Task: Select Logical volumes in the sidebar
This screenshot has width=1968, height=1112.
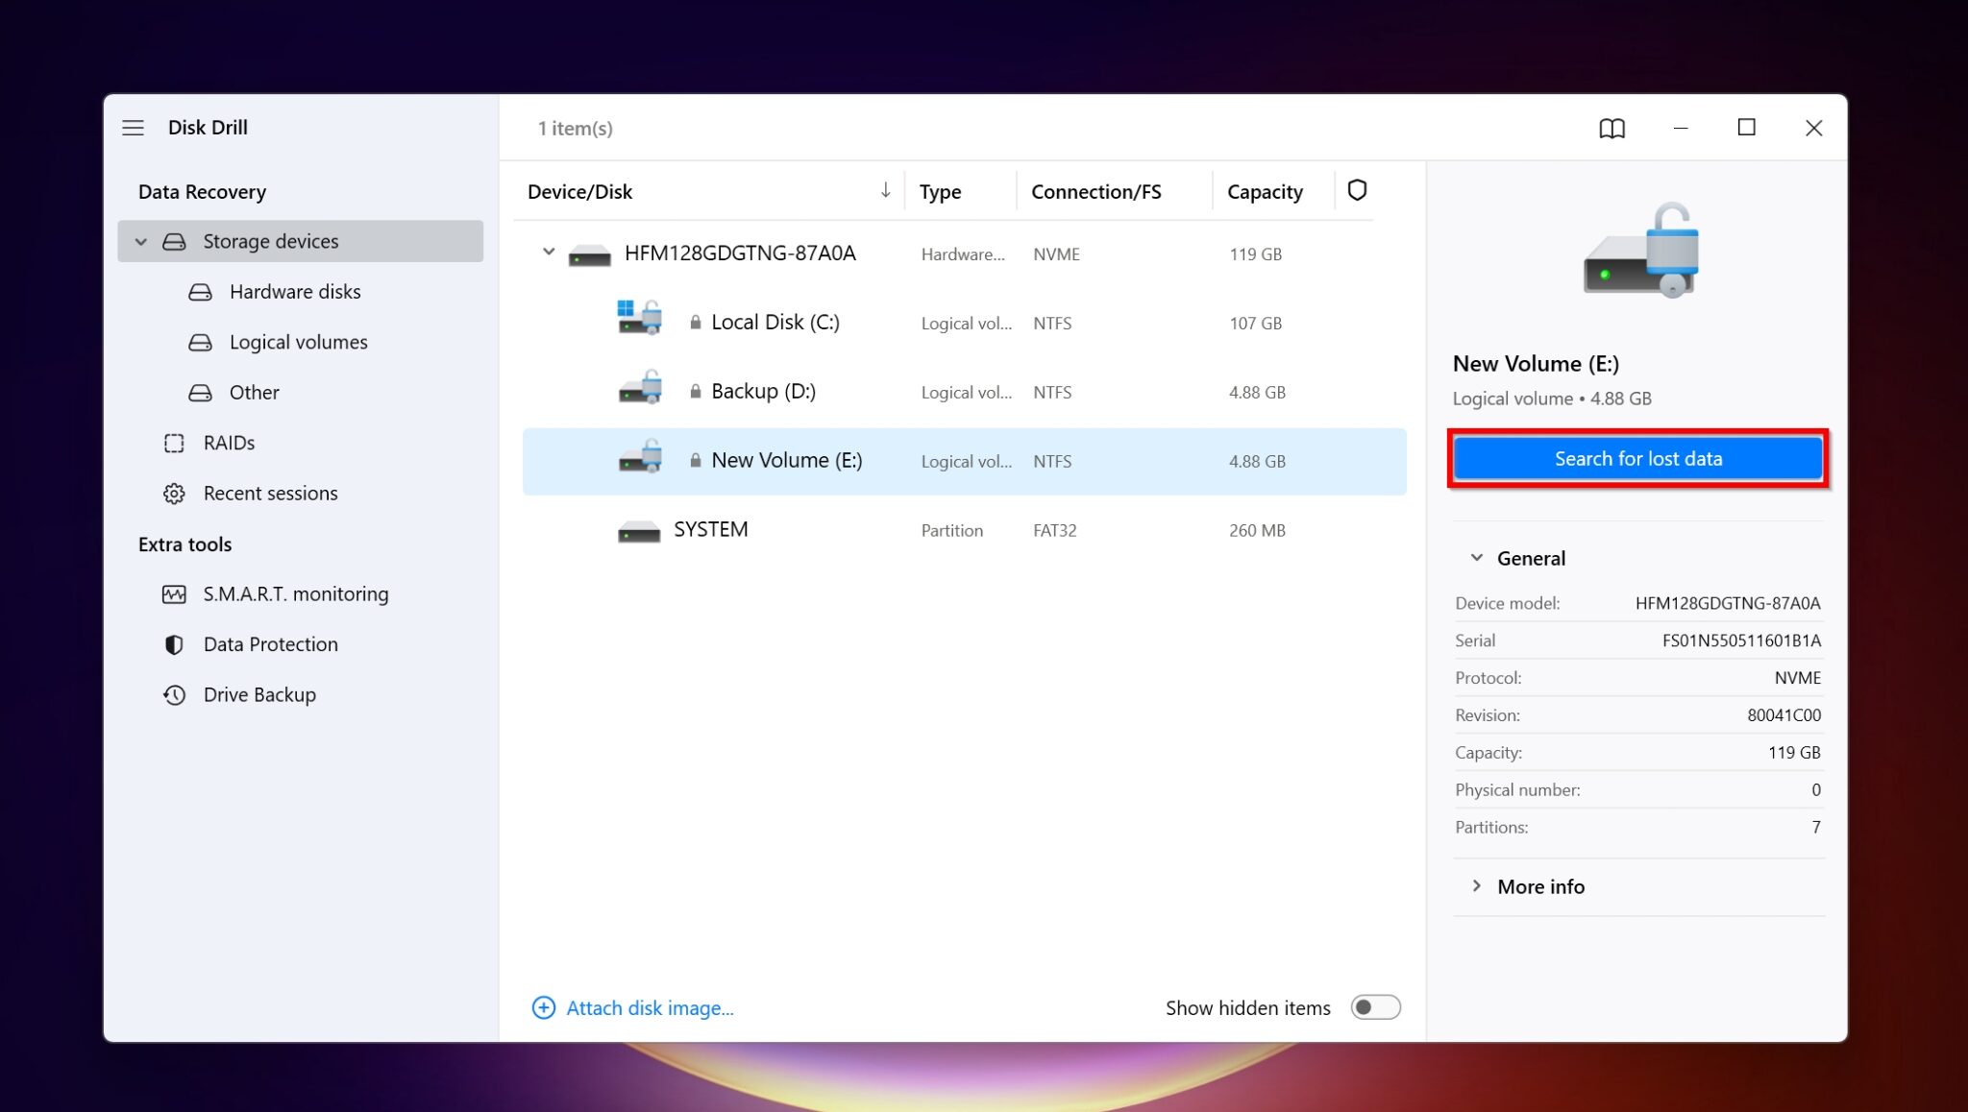Action: [298, 342]
